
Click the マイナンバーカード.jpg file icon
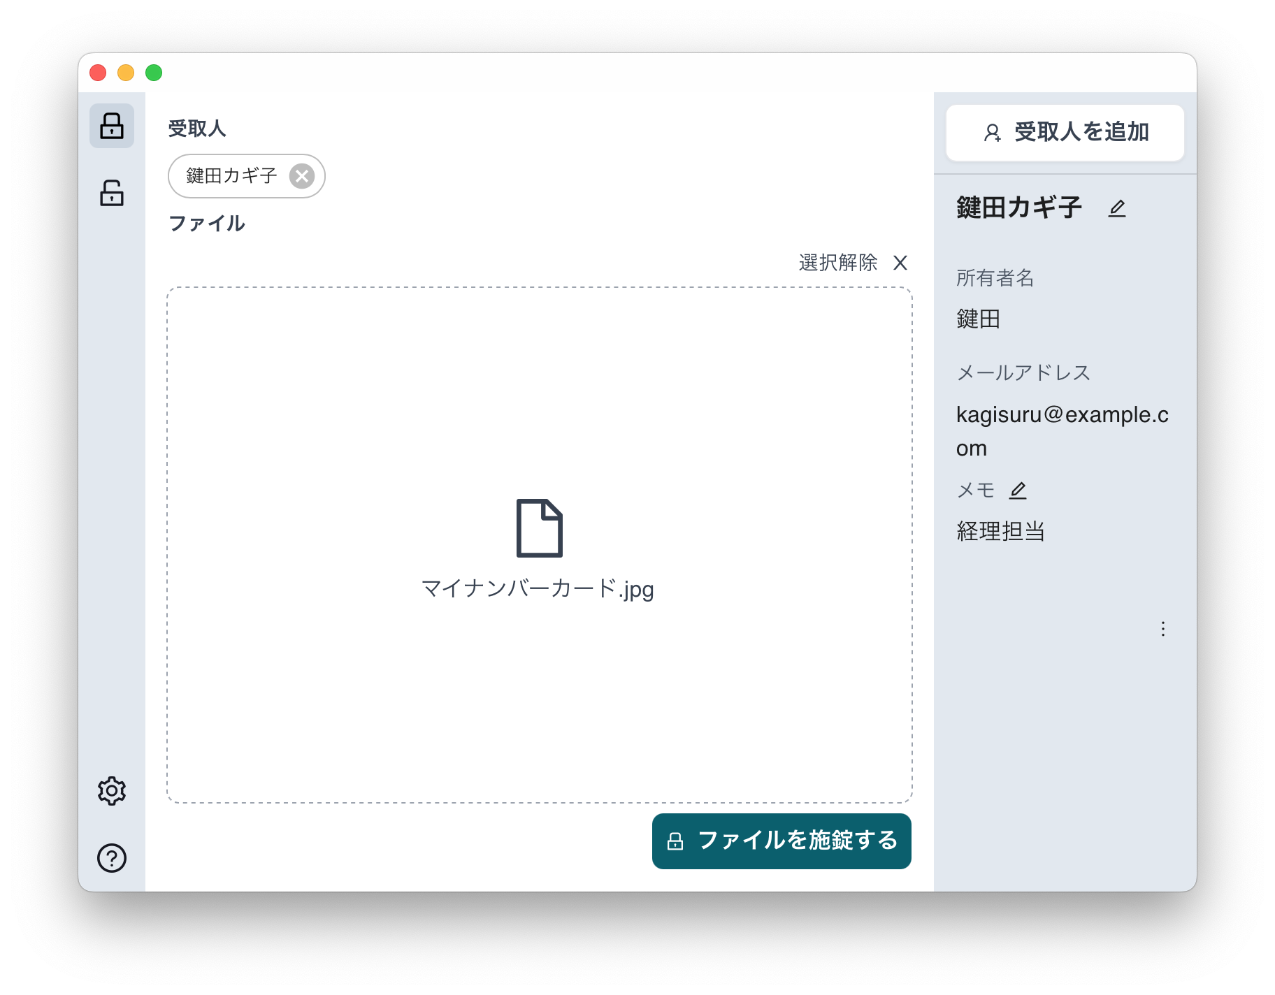point(539,528)
